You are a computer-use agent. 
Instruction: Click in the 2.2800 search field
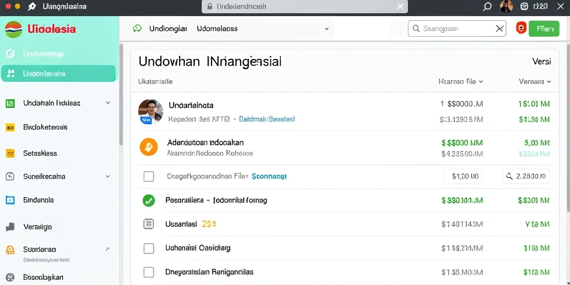527,176
